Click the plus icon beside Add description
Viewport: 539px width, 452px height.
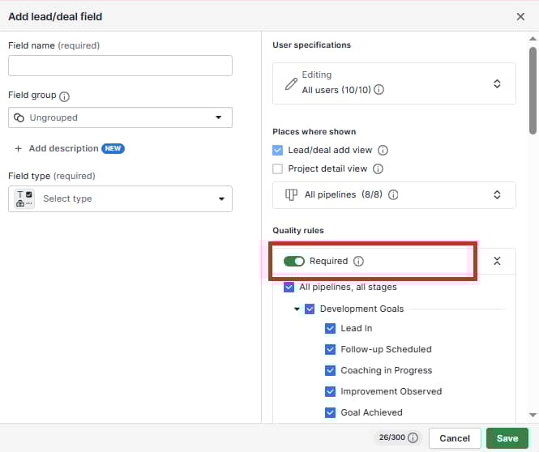click(18, 148)
